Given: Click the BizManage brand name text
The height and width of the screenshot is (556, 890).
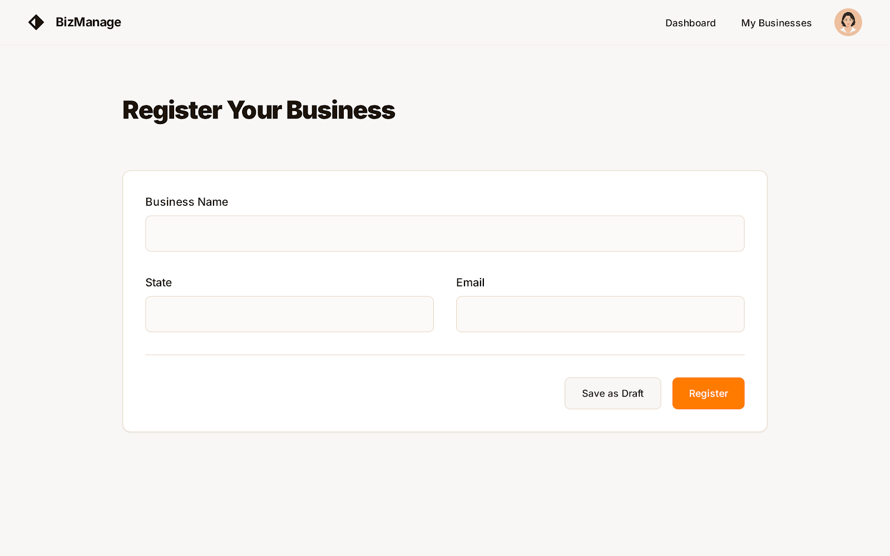Looking at the screenshot, I should coord(88,22).
